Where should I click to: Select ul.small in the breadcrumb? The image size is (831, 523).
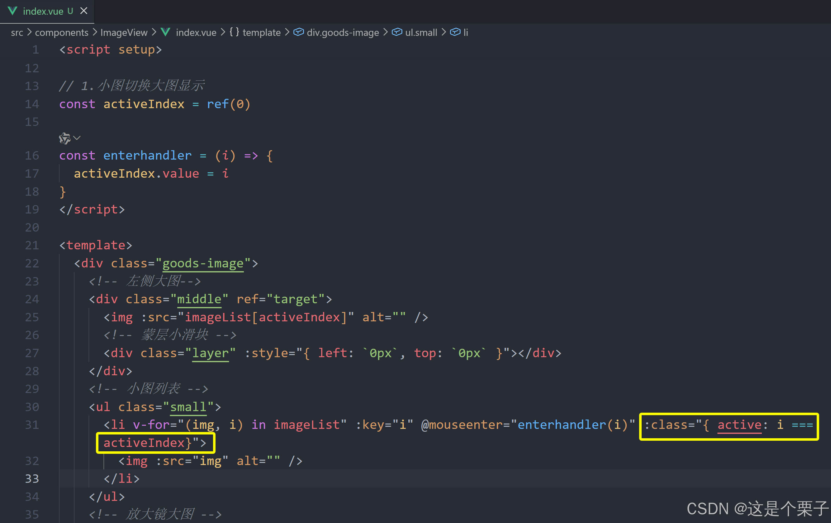(x=421, y=32)
